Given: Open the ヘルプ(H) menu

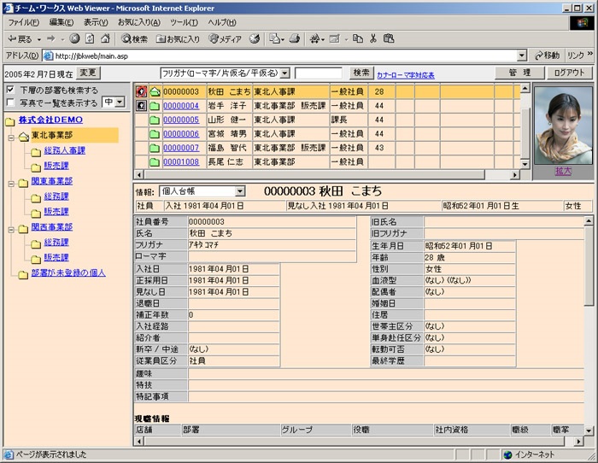Looking at the screenshot, I should pyautogui.click(x=222, y=22).
